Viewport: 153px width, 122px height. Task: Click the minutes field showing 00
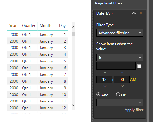[122, 79]
